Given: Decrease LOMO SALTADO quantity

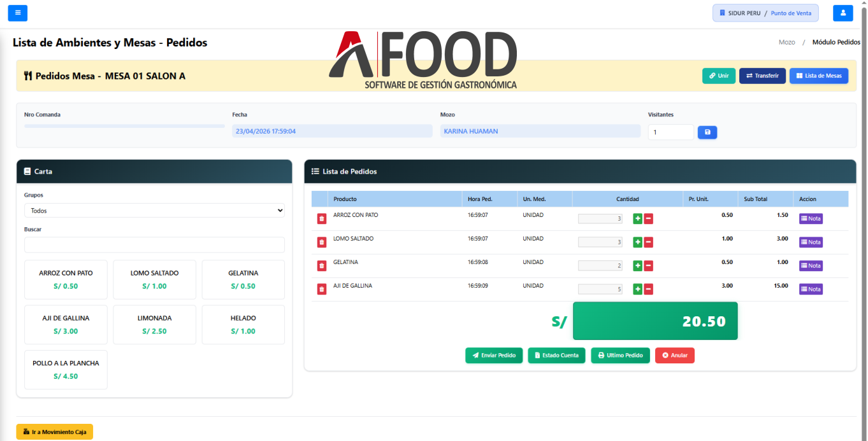Looking at the screenshot, I should (648, 242).
